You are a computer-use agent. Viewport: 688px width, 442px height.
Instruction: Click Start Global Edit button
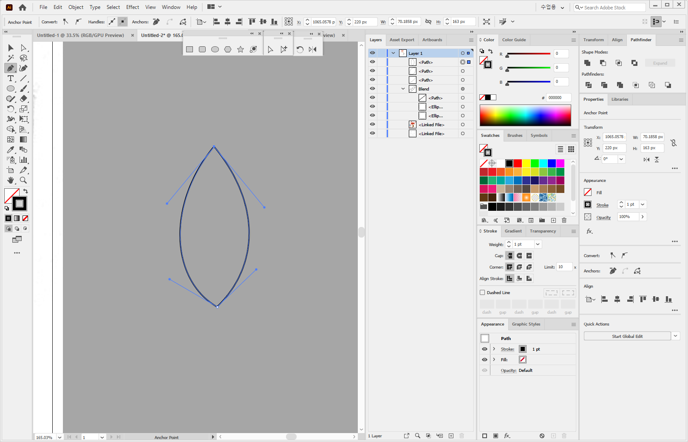tap(627, 336)
